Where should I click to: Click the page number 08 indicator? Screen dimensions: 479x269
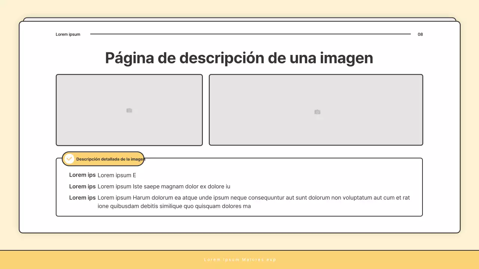pos(420,34)
